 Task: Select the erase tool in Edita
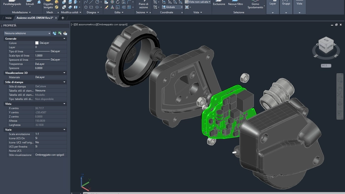pos(106,7)
